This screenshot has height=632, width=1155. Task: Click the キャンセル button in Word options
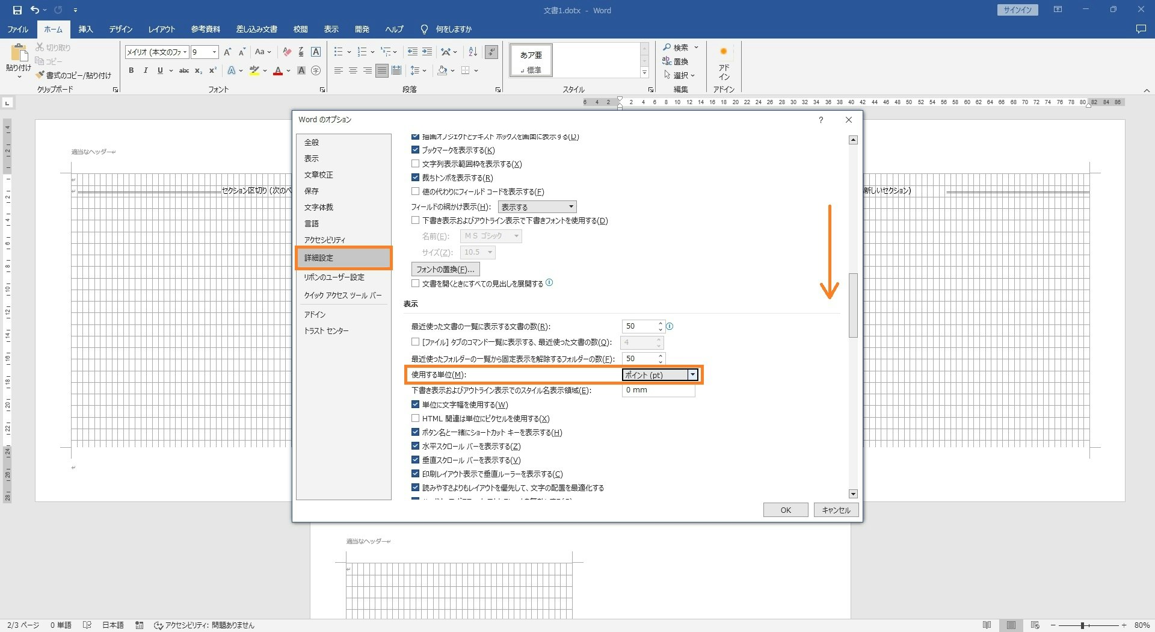836,510
